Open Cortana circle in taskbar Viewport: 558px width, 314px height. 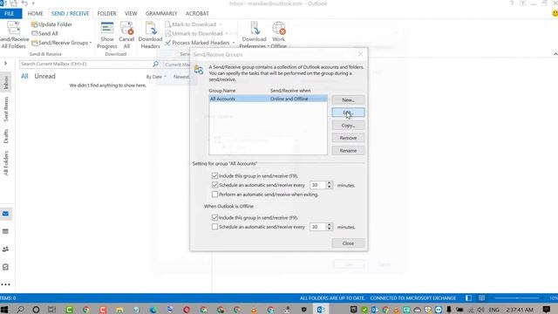click(36, 310)
